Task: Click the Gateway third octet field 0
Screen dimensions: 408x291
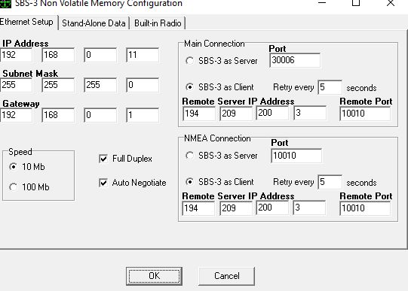Action: point(100,115)
